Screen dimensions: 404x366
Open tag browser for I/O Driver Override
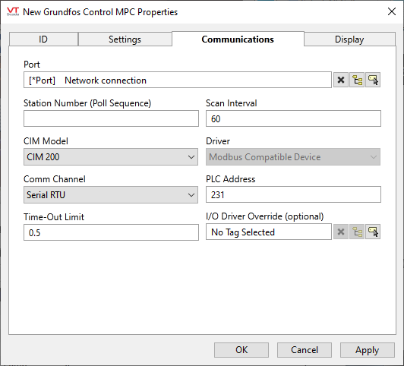[x=357, y=232]
